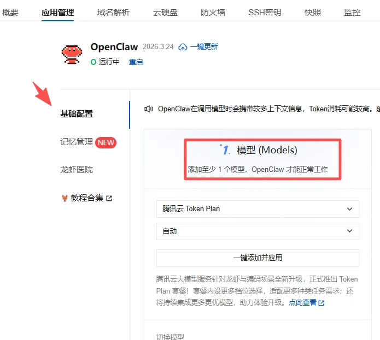Image resolution: width=380 pixels, height=340 pixels.
Task: Click the 模型 (Models) heading
Action: pos(267,150)
